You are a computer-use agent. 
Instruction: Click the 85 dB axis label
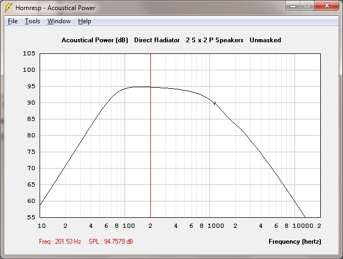[31, 119]
